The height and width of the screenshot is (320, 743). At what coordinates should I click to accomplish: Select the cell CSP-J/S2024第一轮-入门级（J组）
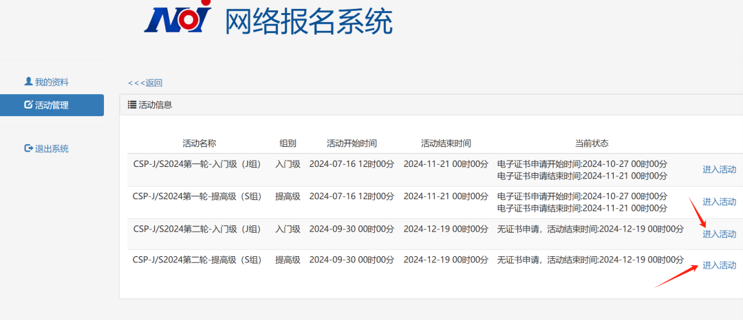(197, 164)
